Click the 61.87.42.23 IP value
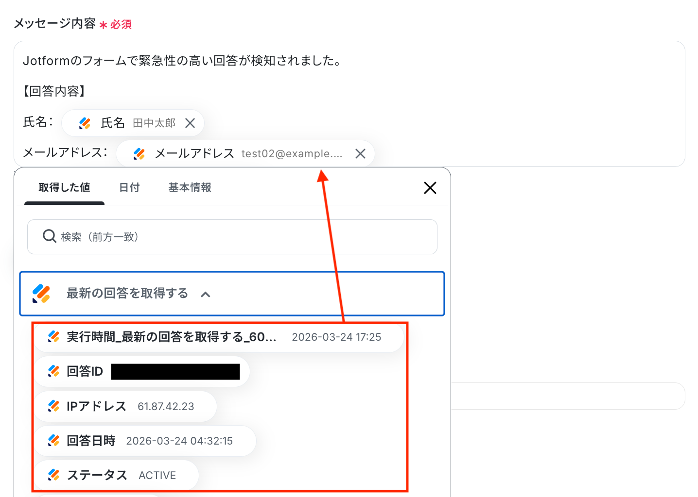This screenshot has width=698, height=497. tap(166, 407)
